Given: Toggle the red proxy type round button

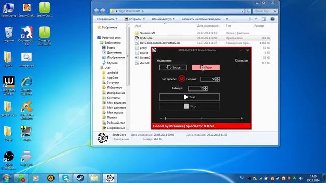Looking at the screenshot, I should click(x=182, y=79).
